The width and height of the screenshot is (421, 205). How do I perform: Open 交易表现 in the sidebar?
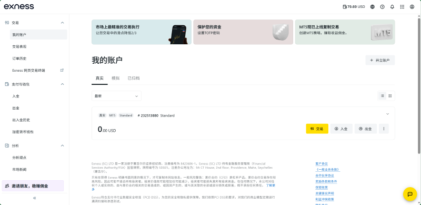coord(19,46)
